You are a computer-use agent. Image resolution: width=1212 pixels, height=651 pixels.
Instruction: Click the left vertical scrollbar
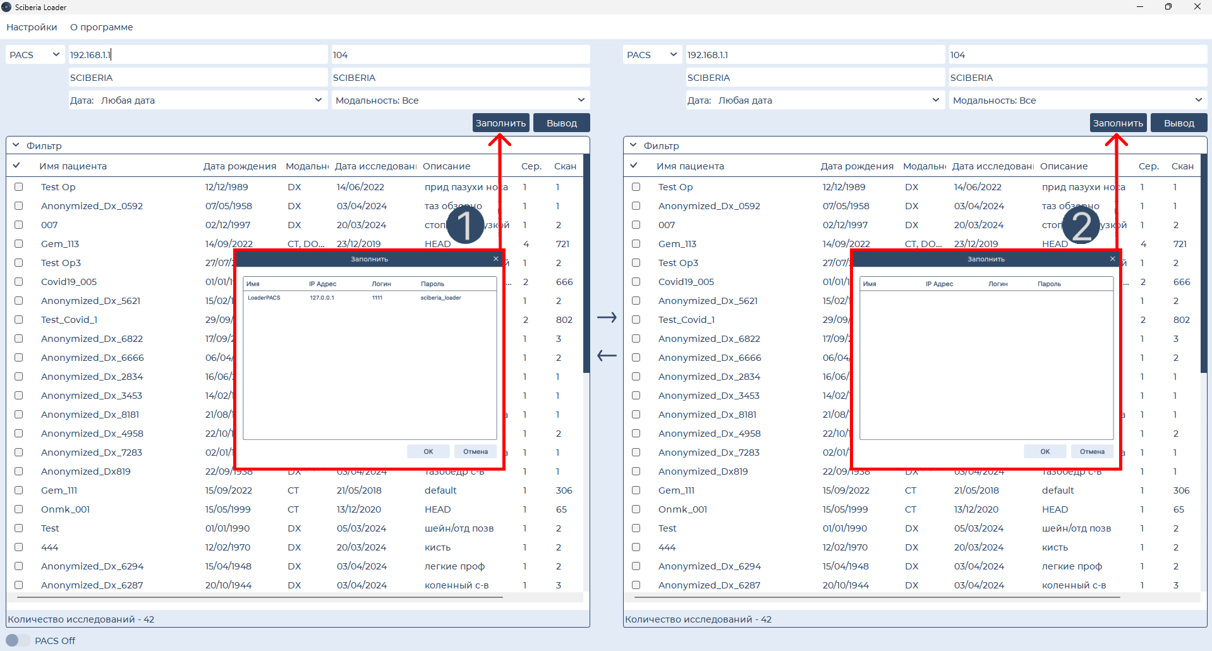tap(586, 264)
